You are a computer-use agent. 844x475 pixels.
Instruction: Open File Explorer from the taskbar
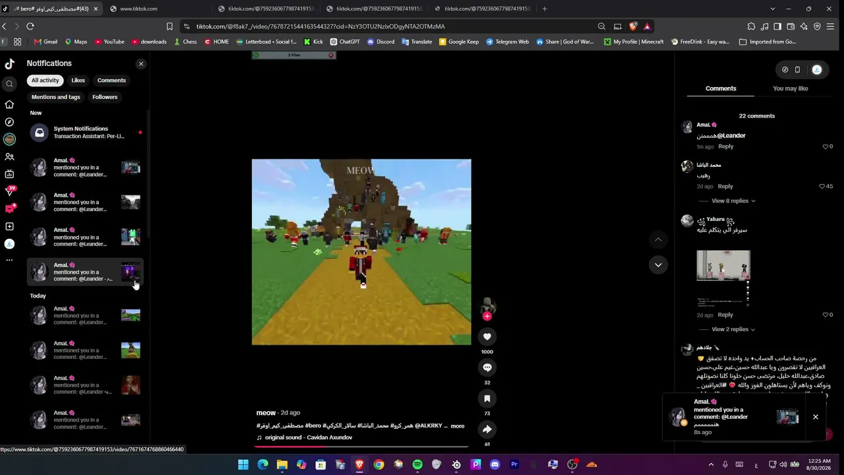(x=282, y=464)
